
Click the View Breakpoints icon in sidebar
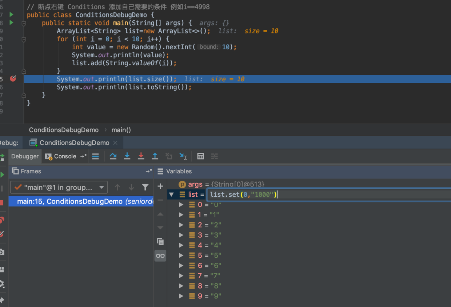(x=2, y=220)
